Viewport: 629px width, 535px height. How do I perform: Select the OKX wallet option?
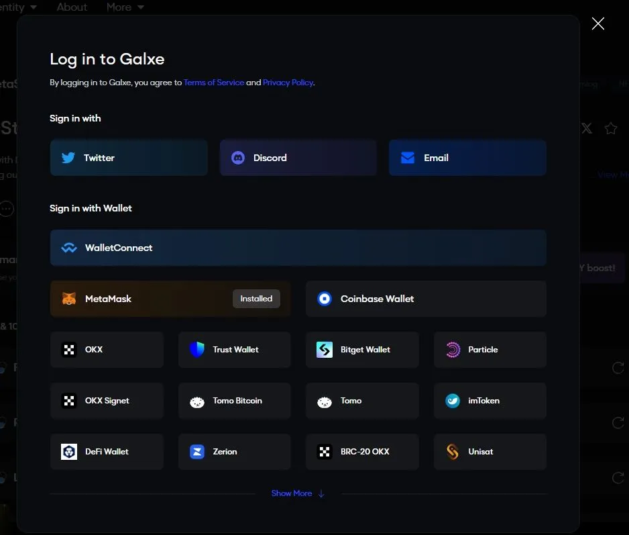[107, 349]
